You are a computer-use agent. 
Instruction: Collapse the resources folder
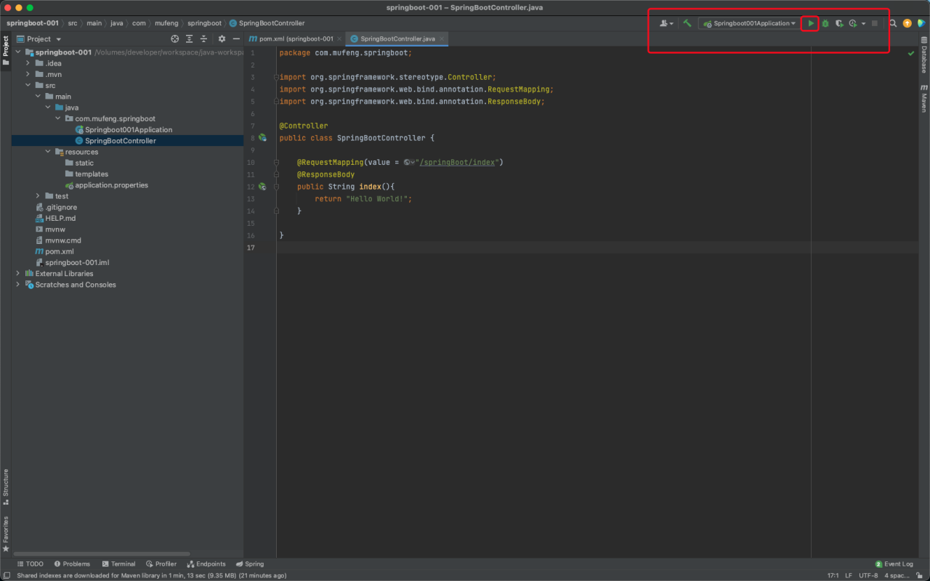(49, 152)
